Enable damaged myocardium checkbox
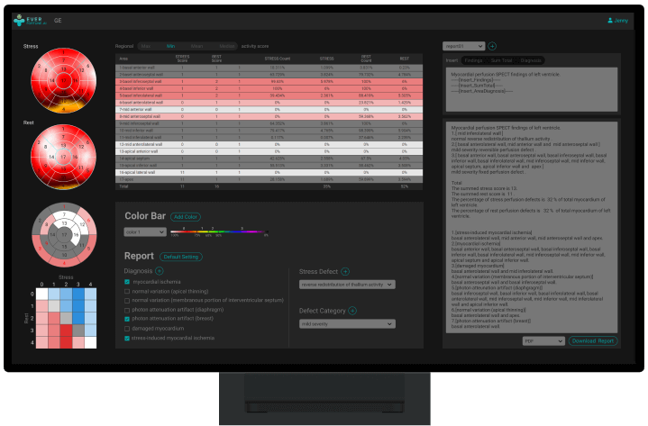This screenshot has height=426, width=648. point(127,328)
